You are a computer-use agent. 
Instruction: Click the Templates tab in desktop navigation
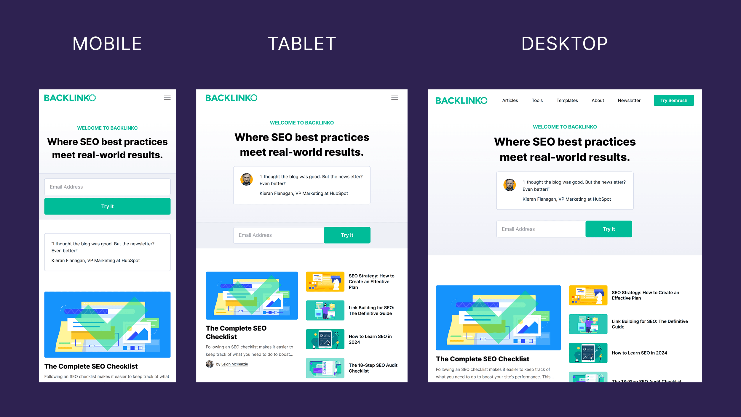pyautogui.click(x=567, y=100)
